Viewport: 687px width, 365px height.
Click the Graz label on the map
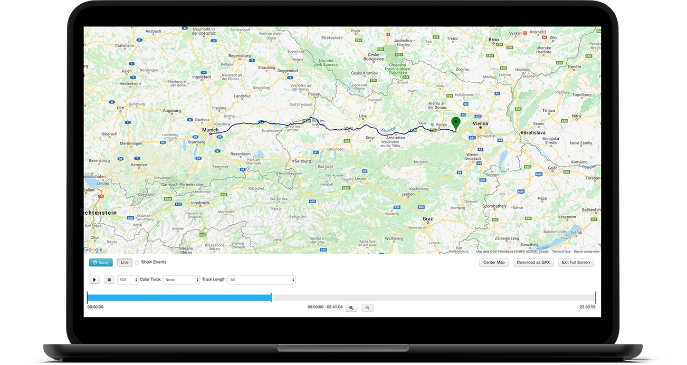click(x=427, y=218)
